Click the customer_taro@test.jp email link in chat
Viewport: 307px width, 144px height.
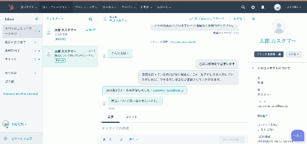tap(168, 91)
